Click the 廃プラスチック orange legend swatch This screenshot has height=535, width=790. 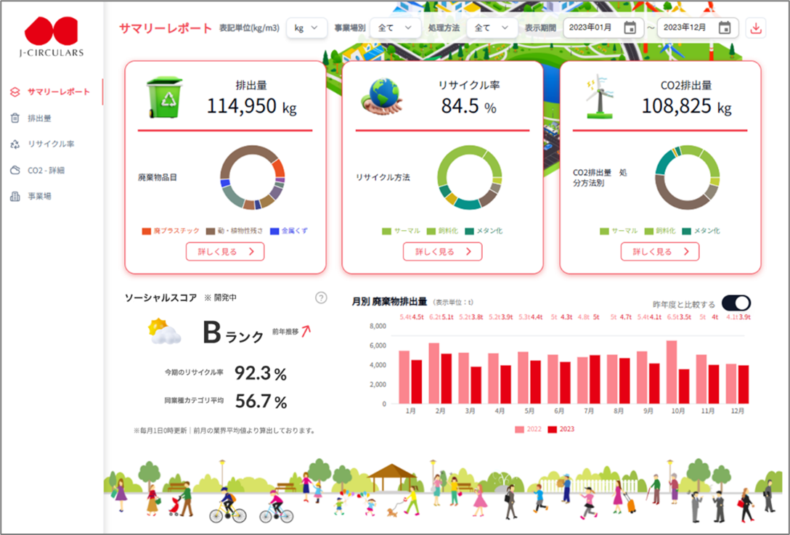tap(146, 232)
